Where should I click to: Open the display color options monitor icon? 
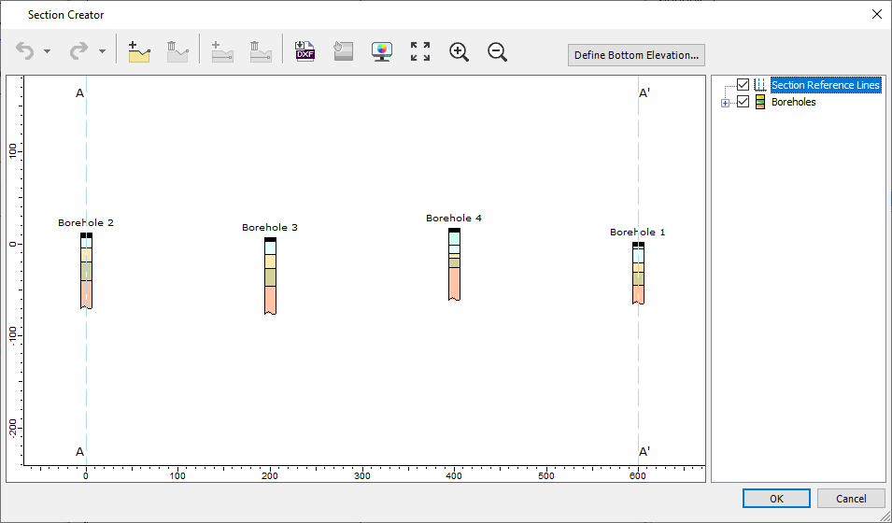tap(382, 51)
